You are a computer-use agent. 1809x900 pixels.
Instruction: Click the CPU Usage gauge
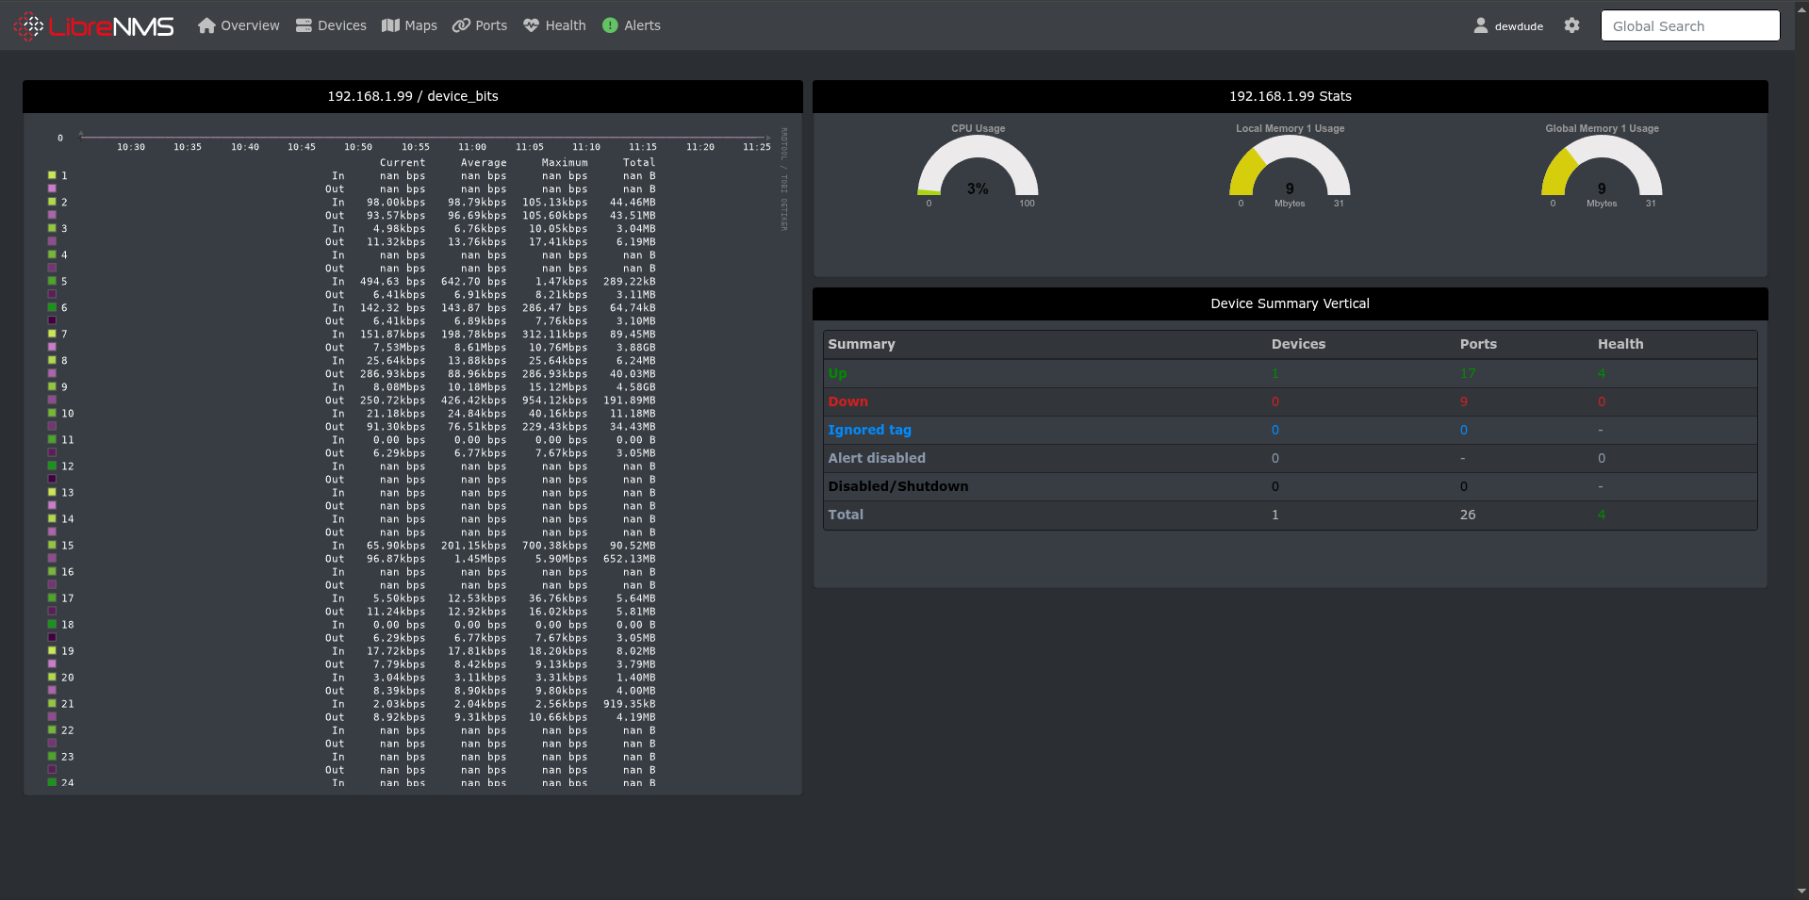pyautogui.click(x=978, y=170)
